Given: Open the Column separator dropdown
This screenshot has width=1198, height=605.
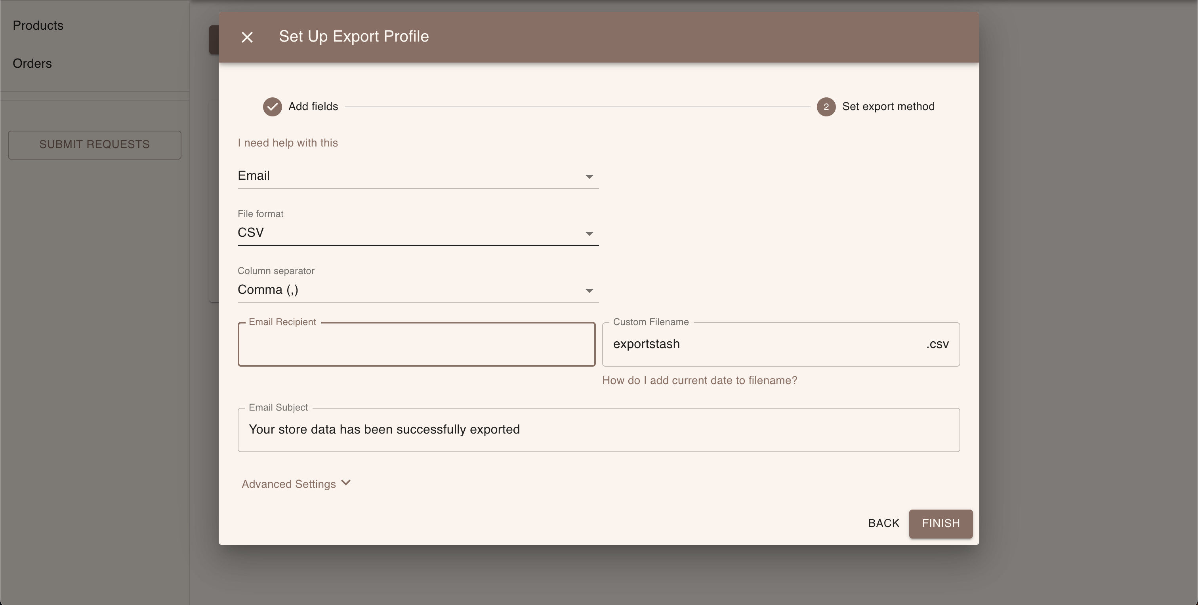Looking at the screenshot, I should (x=417, y=290).
